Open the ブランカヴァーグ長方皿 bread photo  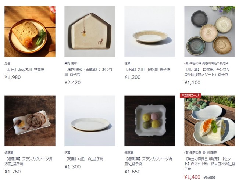pos(30,121)
